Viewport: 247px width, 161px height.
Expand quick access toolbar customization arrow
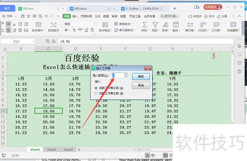coord(58,16)
